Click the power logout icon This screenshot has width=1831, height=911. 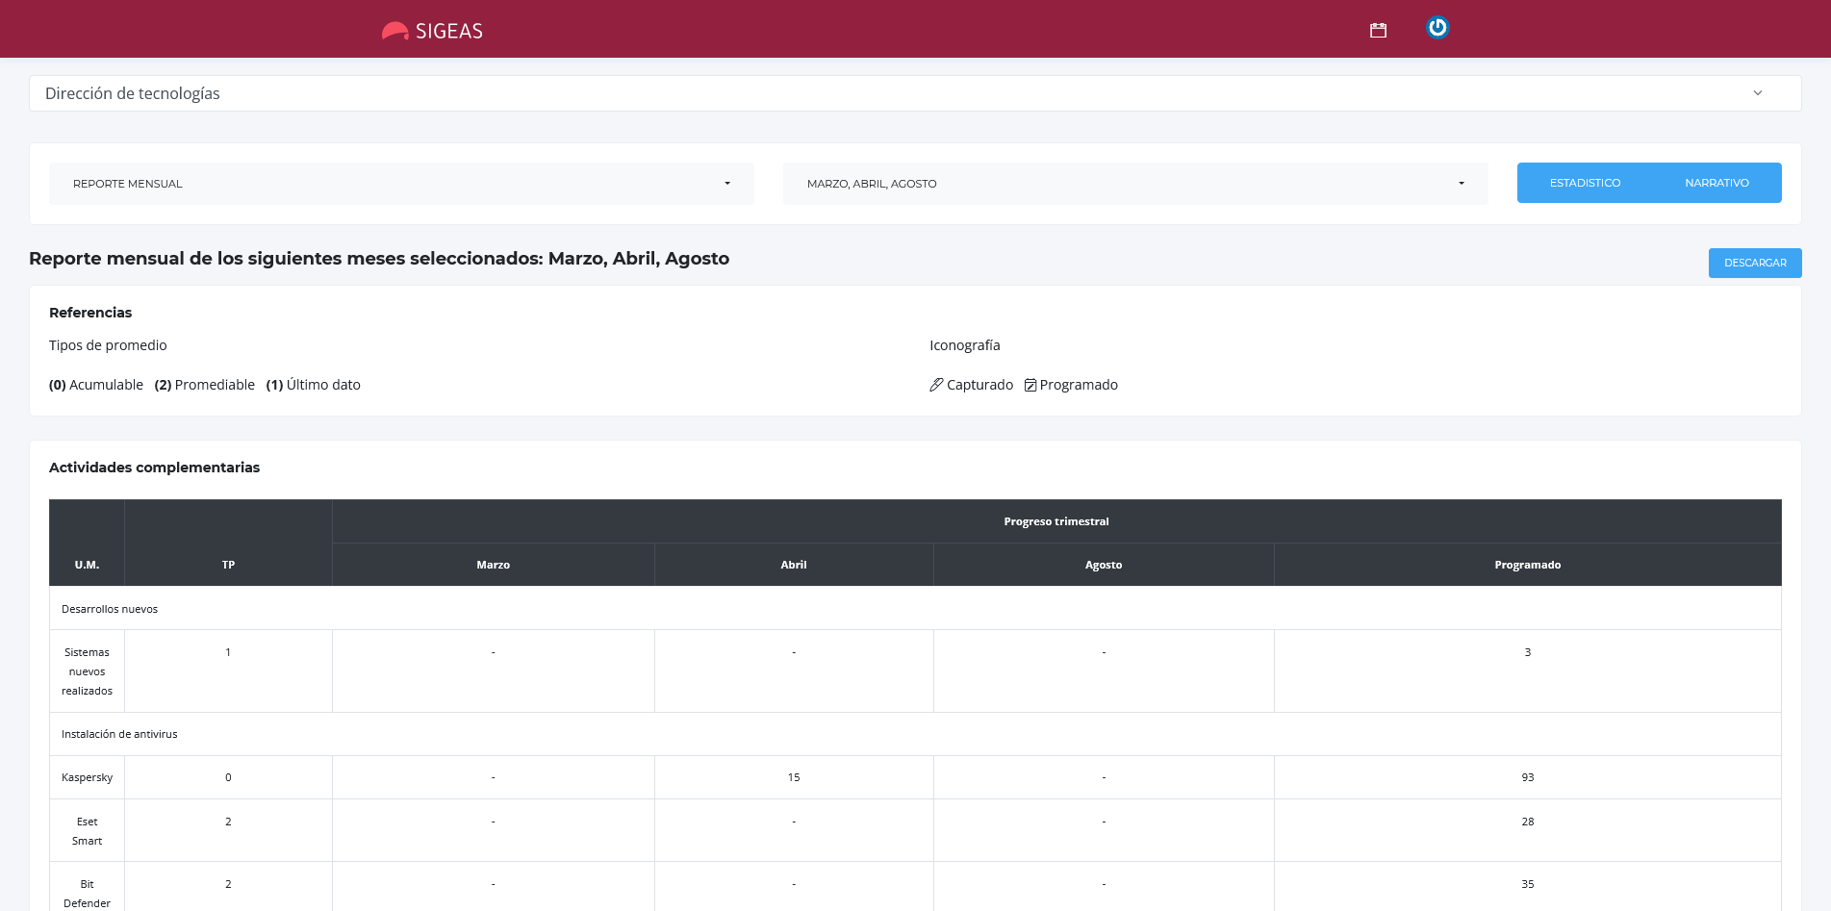pos(1437,28)
